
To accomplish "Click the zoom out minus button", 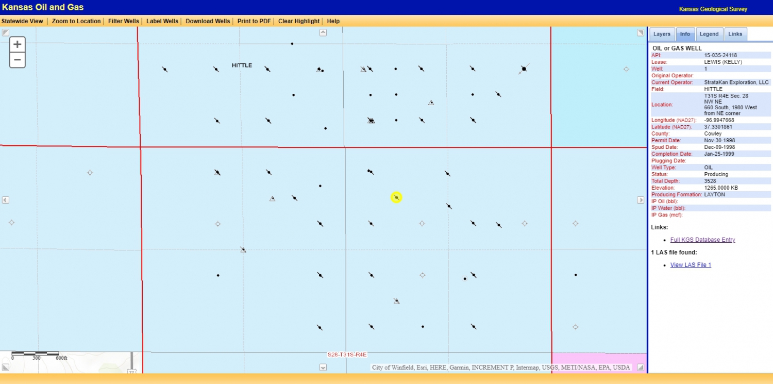I will tap(17, 60).
